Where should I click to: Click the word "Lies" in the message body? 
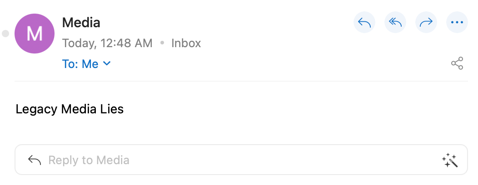112,109
